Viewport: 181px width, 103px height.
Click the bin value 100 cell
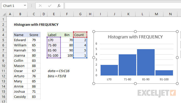67,56
